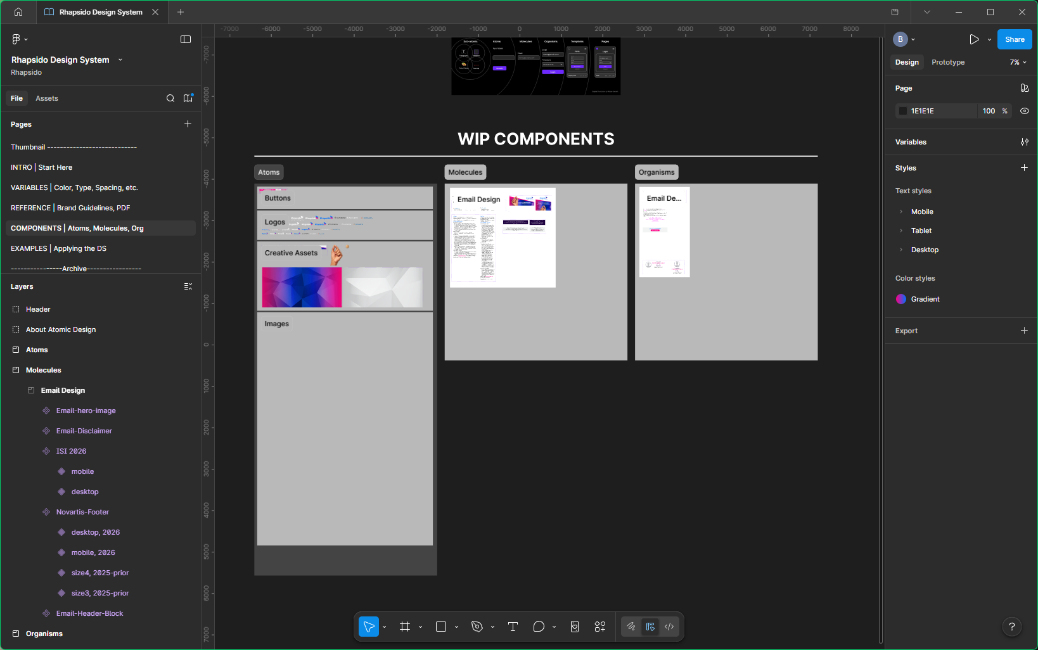Image resolution: width=1038 pixels, height=650 pixels.
Task: Open the Variables panel via its sliders icon
Action: pyautogui.click(x=1024, y=142)
